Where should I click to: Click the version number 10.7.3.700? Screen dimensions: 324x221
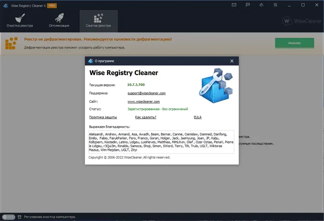[x=136, y=85]
